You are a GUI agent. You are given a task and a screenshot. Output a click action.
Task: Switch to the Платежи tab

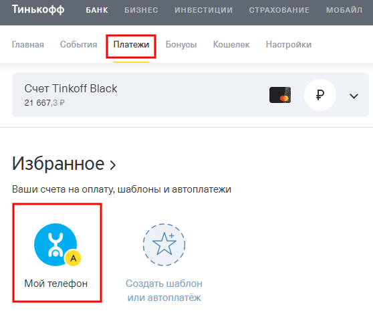click(131, 45)
